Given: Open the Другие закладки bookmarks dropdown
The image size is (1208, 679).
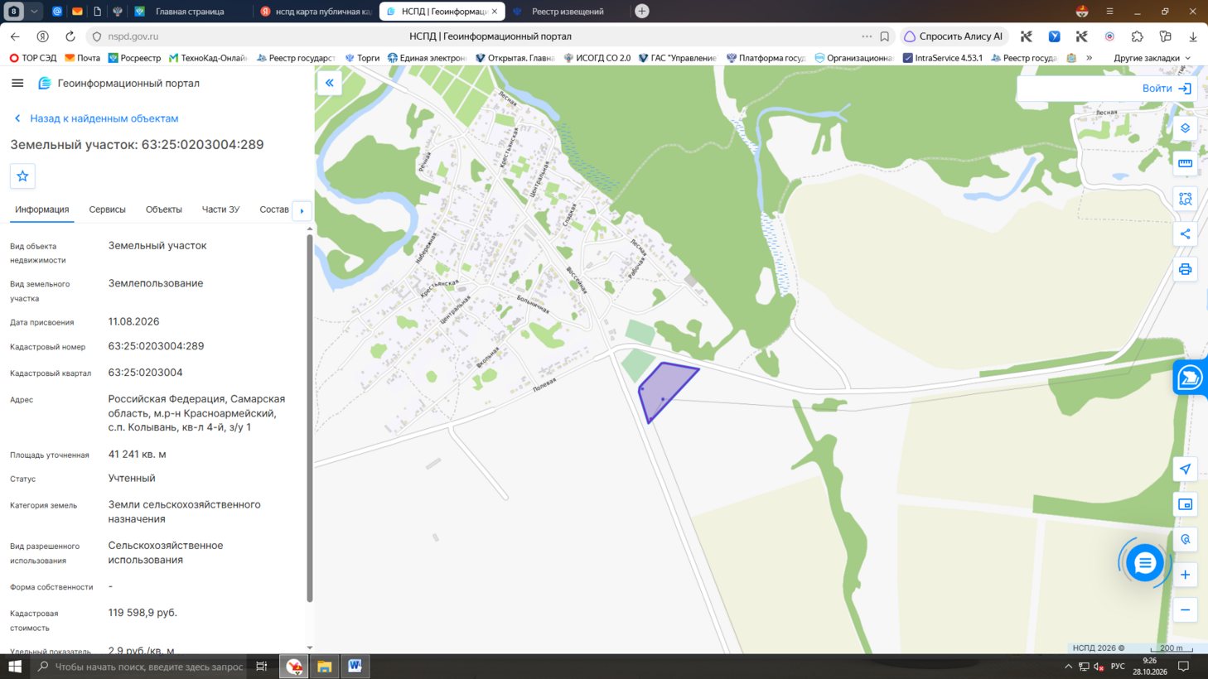Looking at the screenshot, I should (1152, 58).
